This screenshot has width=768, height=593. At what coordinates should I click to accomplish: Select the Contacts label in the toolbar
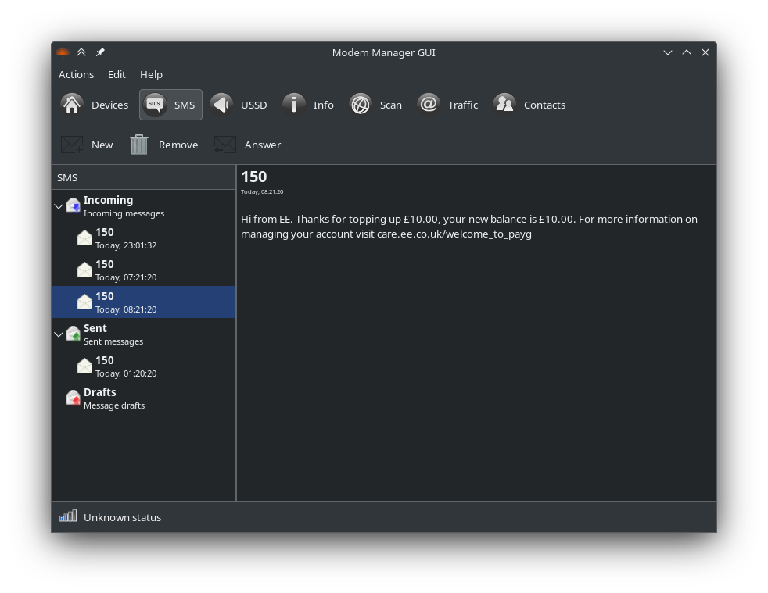click(x=544, y=105)
